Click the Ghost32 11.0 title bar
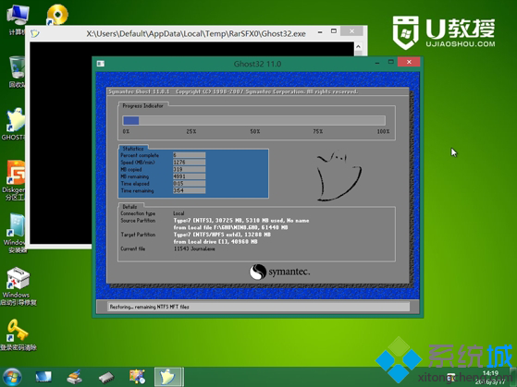The width and height of the screenshot is (517, 387). (x=257, y=64)
